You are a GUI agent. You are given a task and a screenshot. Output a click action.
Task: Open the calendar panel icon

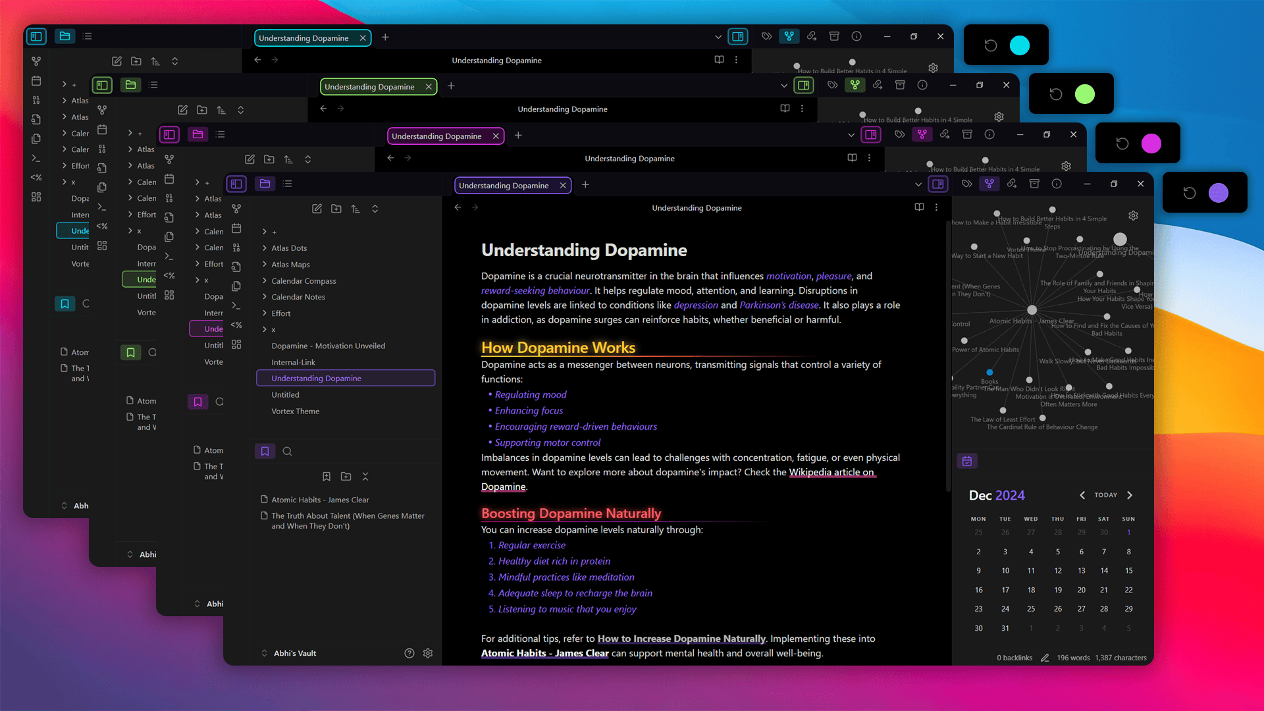[x=967, y=461]
